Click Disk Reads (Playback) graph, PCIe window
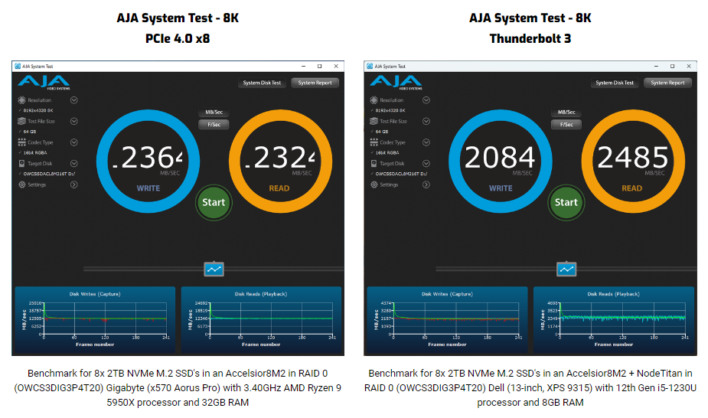Viewport: 708px width, 418px height. pyautogui.click(x=261, y=319)
